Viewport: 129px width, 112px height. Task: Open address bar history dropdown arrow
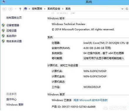tap(122, 9)
